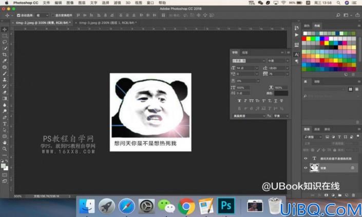
Task: Select the Rectangular Marquee tool
Action: pyautogui.click(x=5, y=36)
